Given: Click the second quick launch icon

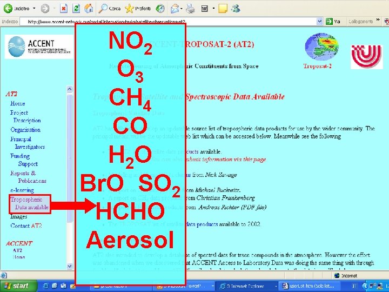Looking at the screenshot, I should (x=55, y=286).
